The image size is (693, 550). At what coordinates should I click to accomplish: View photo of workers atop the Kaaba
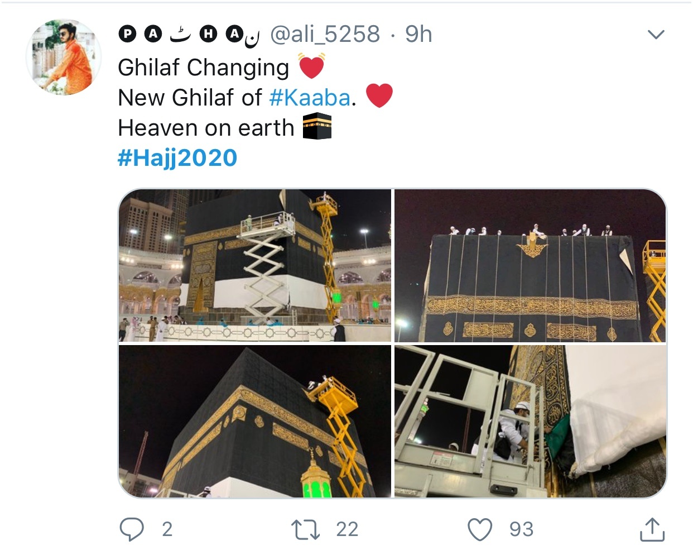(530, 266)
